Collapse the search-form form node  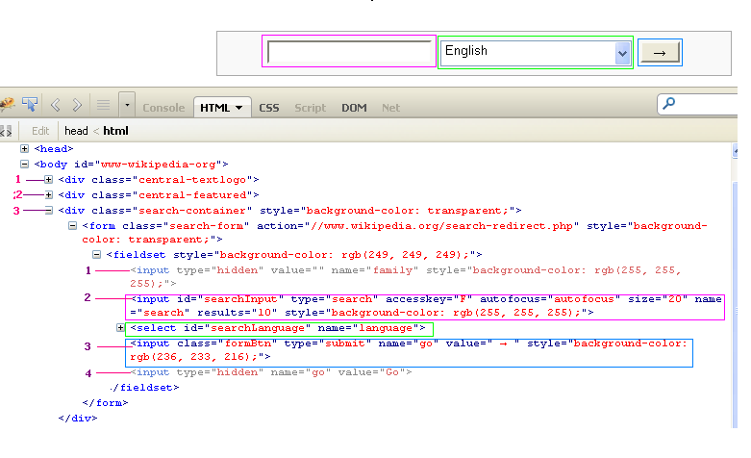(73, 226)
